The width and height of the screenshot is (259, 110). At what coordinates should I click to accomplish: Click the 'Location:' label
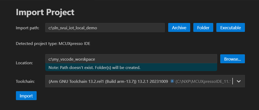click(x=24, y=63)
